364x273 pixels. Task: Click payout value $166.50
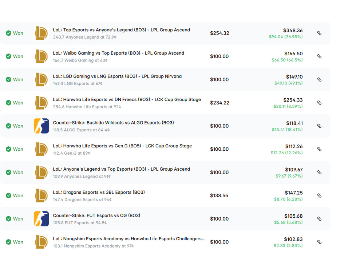click(x=293, y=54)
